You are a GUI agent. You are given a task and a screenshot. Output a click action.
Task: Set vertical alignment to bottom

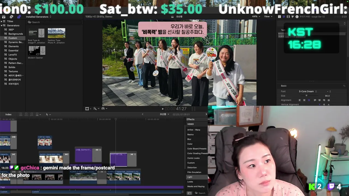329,105
